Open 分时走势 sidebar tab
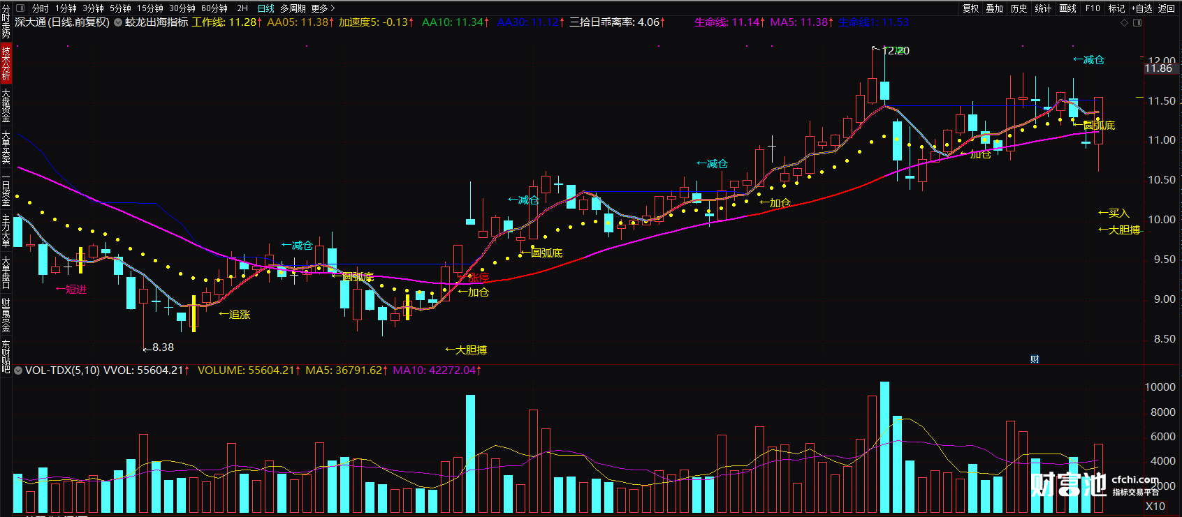Image resolution: width=1182 pixels, height=517 pixels. tap(6, 22)
